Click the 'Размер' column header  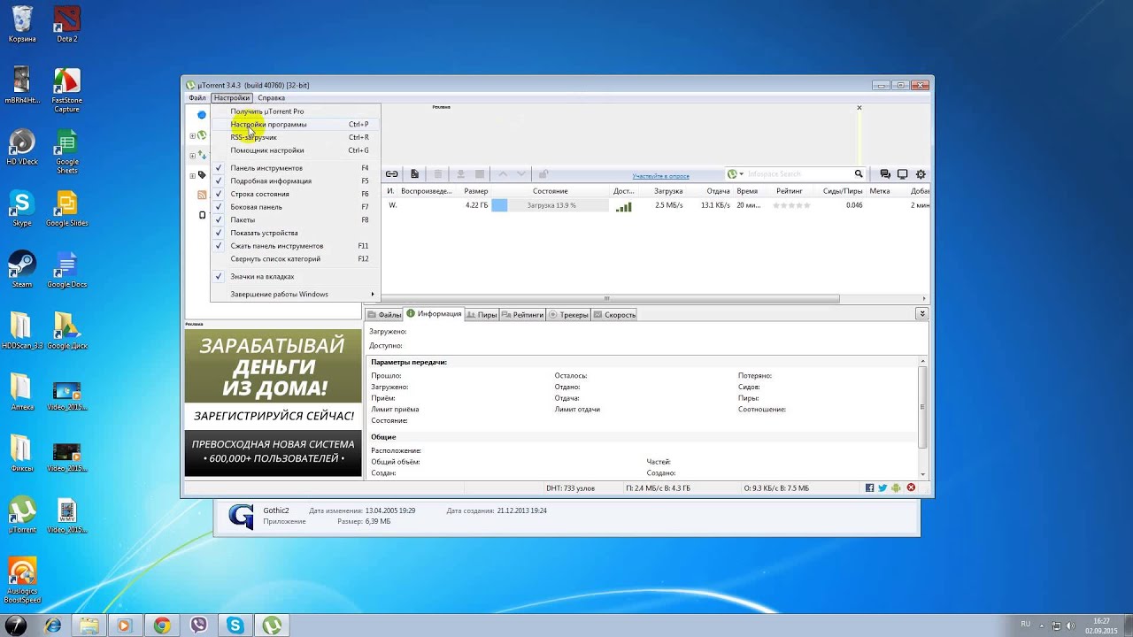coord(475,191)
